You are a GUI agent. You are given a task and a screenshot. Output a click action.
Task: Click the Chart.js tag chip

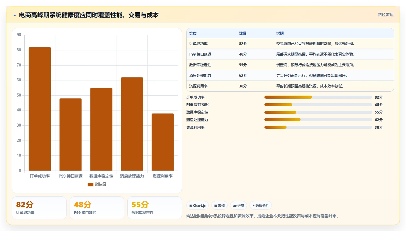click(x=198, y=206)
